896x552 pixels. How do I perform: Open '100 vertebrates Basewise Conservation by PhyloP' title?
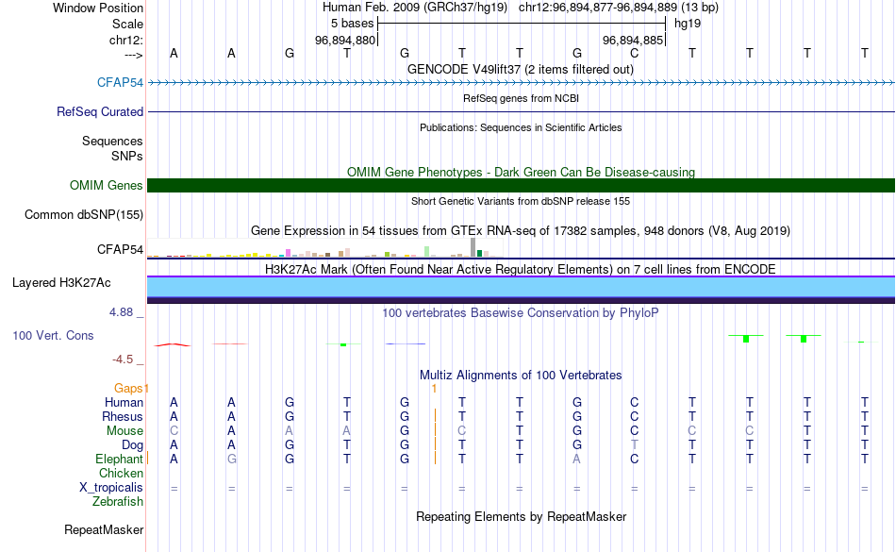click(x=521, y=312)
